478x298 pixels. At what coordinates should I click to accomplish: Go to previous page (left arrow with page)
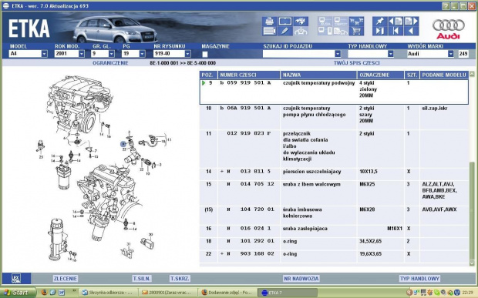pyautogui.click(x=396, y=21)
